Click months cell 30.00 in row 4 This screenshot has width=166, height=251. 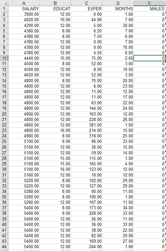[118, 25]
